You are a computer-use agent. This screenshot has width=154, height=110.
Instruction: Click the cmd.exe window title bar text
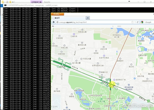pos(32,5)
